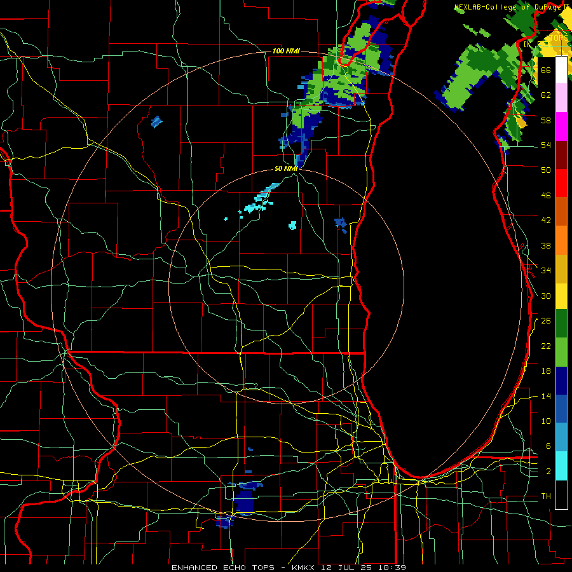The height and width of the screenshot is (572, 572).
Task: Select the 58 value on the legend
Action: [x=546, y=120]
